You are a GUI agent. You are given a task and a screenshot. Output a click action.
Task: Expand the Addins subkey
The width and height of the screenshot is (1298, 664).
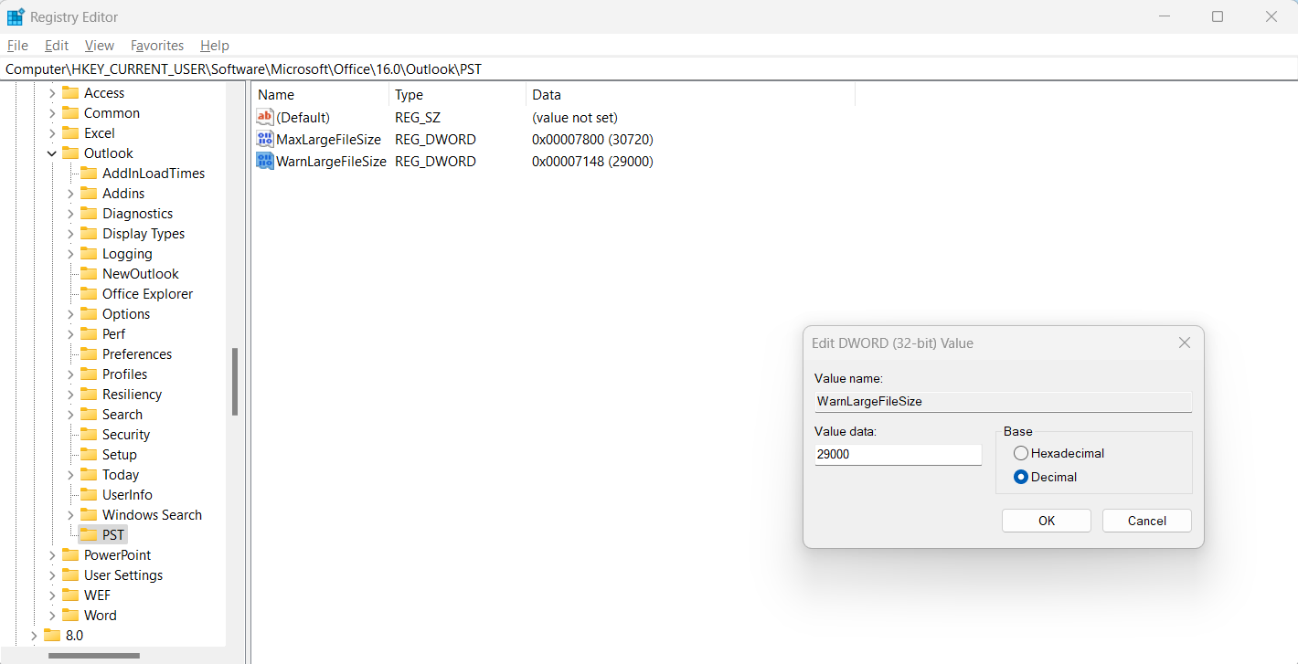pyautogui.click(x=70, y=194)
